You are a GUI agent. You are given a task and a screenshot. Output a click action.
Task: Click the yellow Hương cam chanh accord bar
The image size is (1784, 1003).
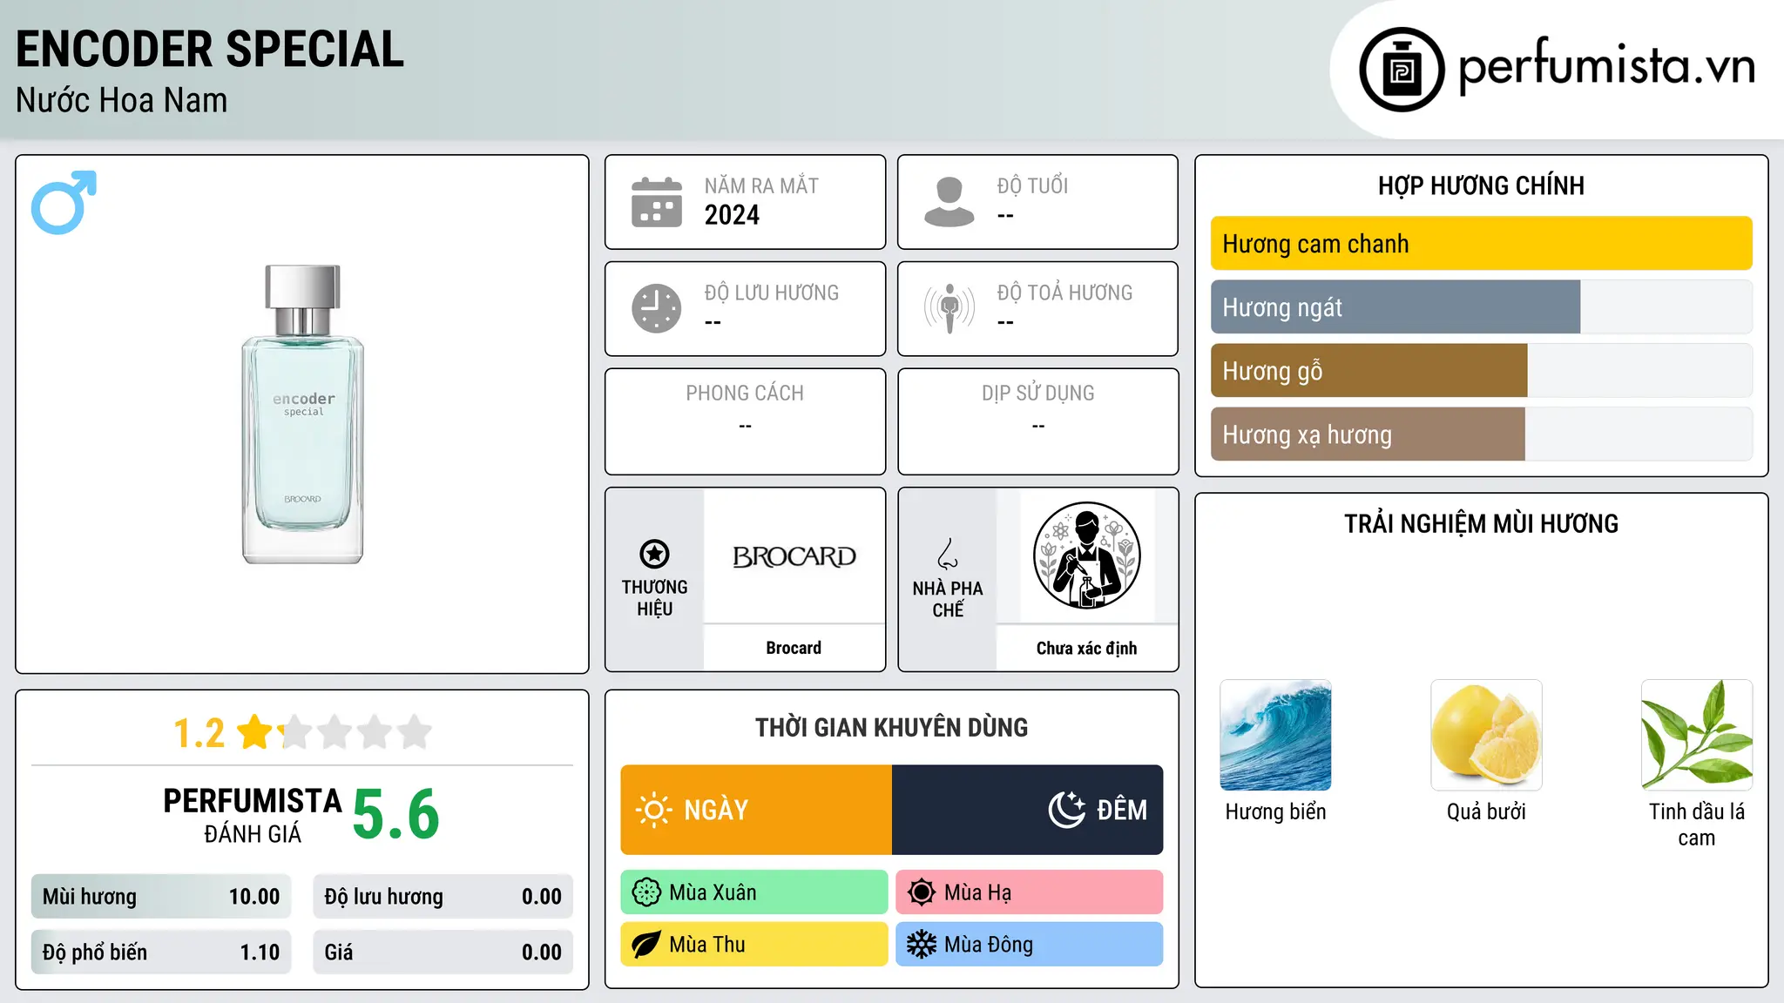pyautogui.click(x=1481, y=244)
